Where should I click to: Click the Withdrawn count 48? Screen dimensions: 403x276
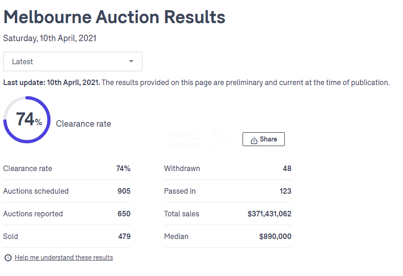pos(287,169)
